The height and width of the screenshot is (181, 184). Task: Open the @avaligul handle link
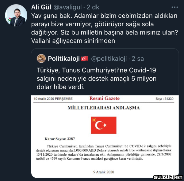[x=67, y=7]
